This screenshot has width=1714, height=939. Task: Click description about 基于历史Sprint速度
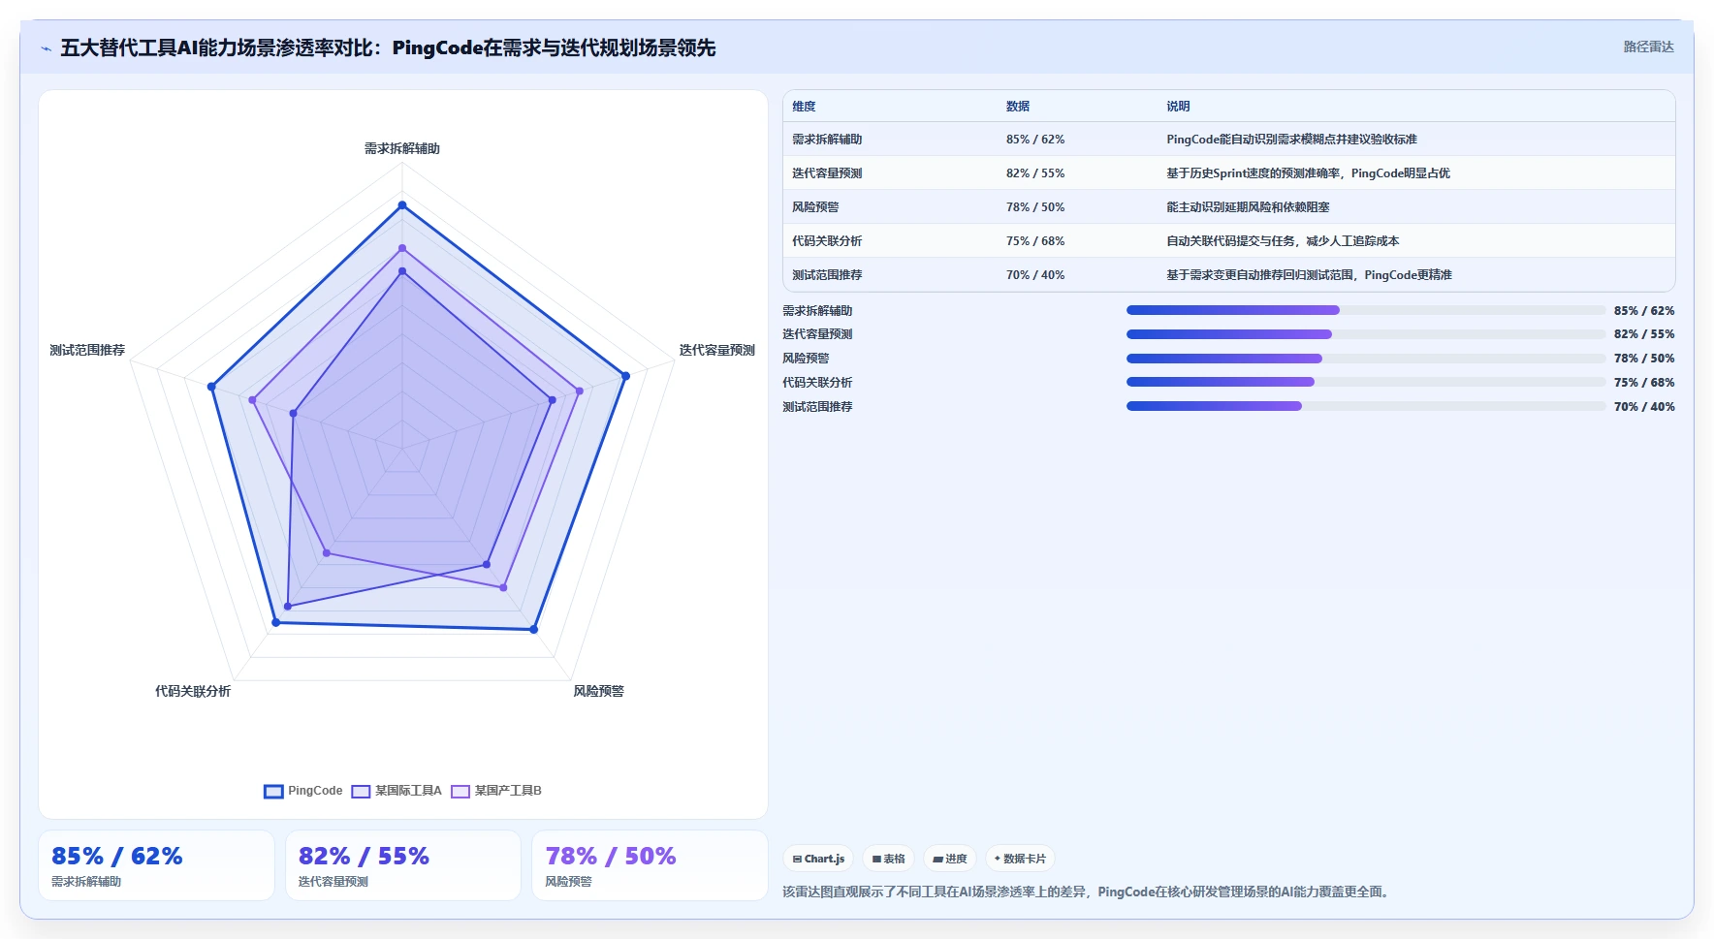1308,173
